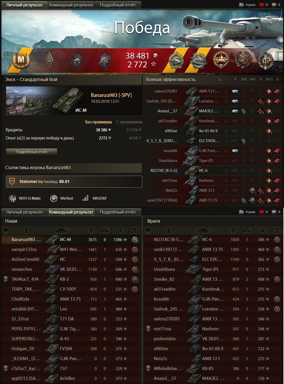Select enemy row urok1397 AMX 13 75

click(213, 249)
